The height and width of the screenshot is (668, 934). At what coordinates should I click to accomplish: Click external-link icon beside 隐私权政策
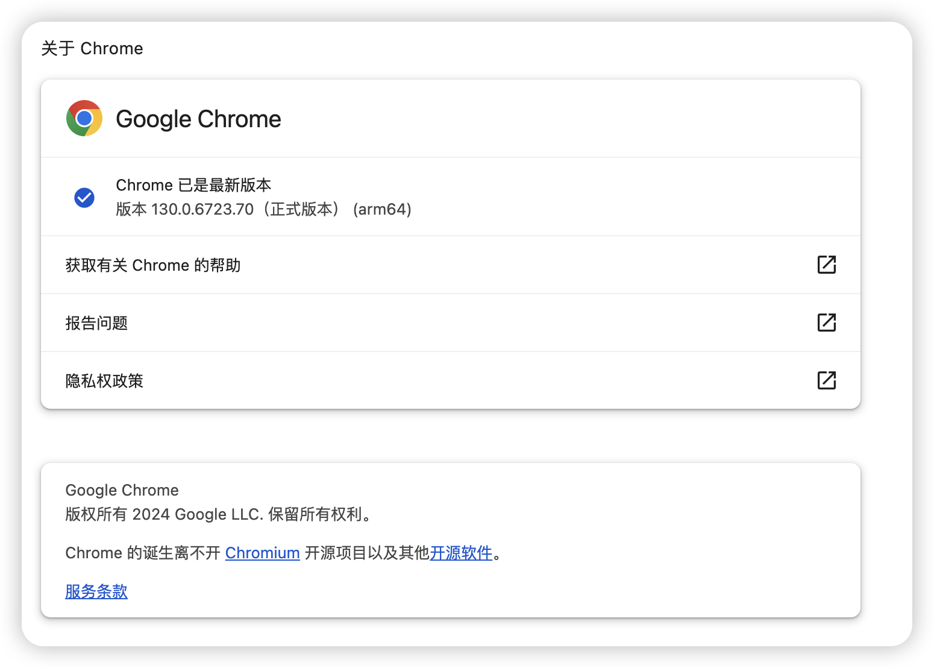826,380
